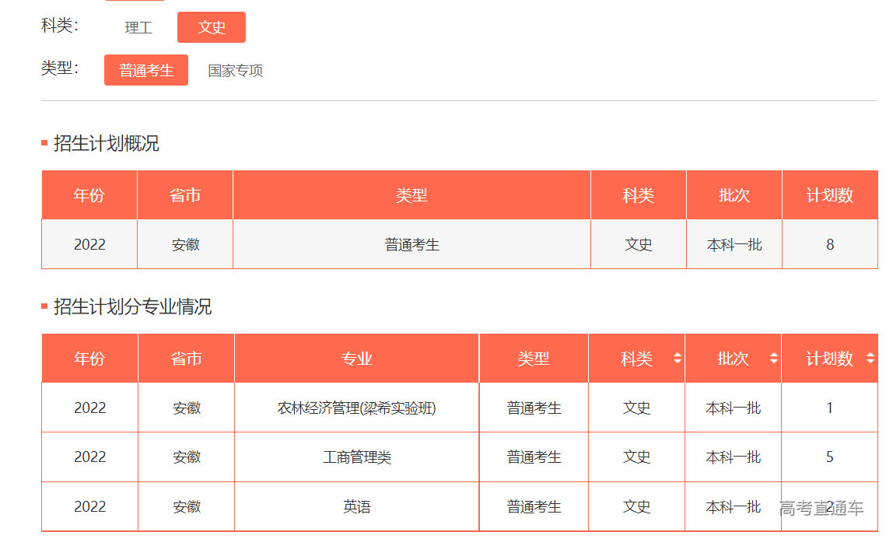Click the 本科一批 batch cell in overview table
Image resolution: width=886 pixels, height=539 pixels.
click(x=734, y=244)
